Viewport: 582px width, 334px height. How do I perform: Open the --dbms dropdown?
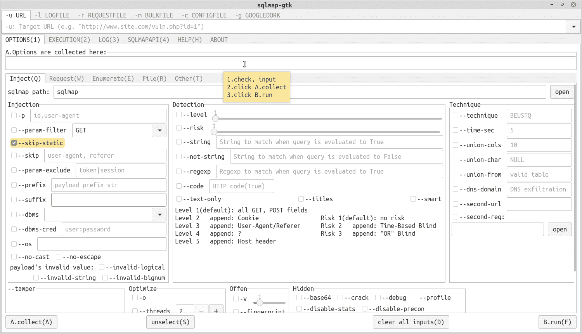pos(159,214)
